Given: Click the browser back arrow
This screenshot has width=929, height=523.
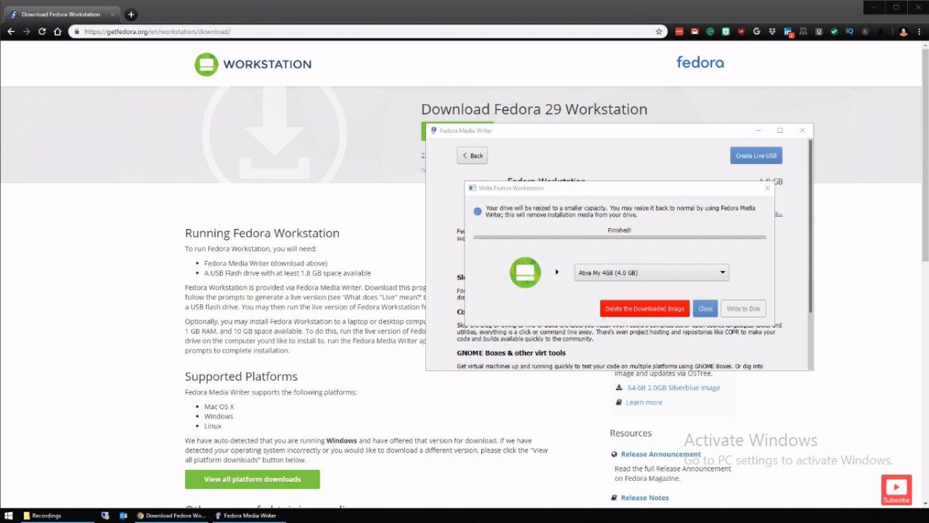Looking at the screenshot, I should pos(11,32).
